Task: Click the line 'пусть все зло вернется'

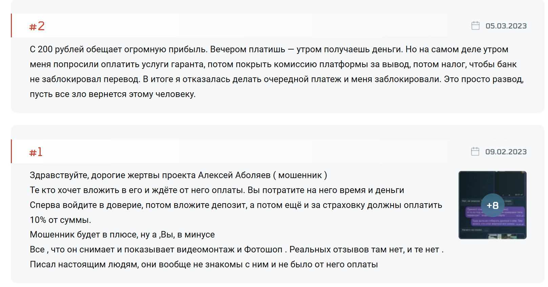Action: coord(113,94)
